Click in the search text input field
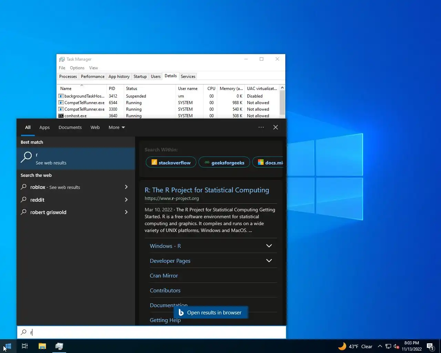This screenshot has height=353, width=441. [x=152, y=332]
